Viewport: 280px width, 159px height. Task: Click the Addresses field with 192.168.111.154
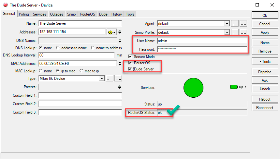click(72, 32)
